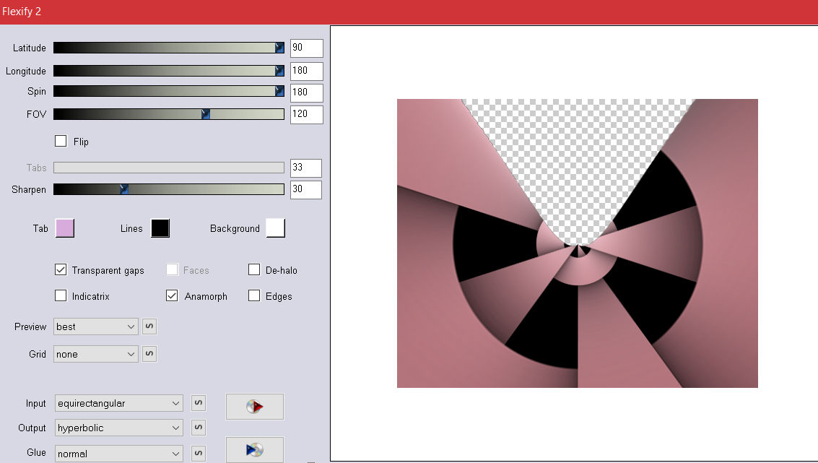Viewport: 818px width, 463px height.
Task: Click the FOV slider handle
Action: pos(206,114)
